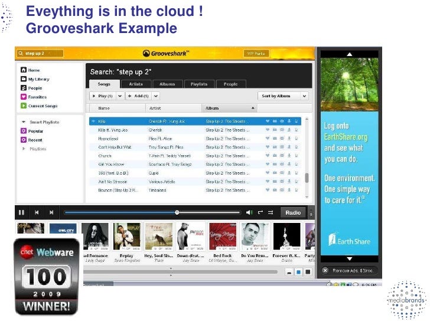The image size is (430, 322).
Task: Toggle repeat in the player bar
Action: [x=260, y=212]
